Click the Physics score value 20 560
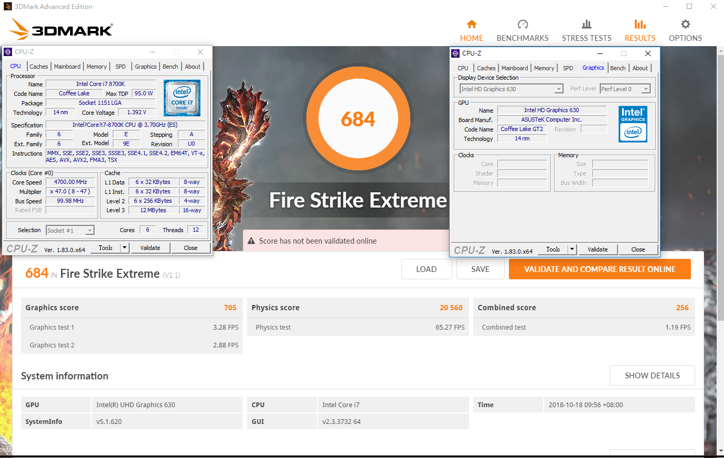 451,308
